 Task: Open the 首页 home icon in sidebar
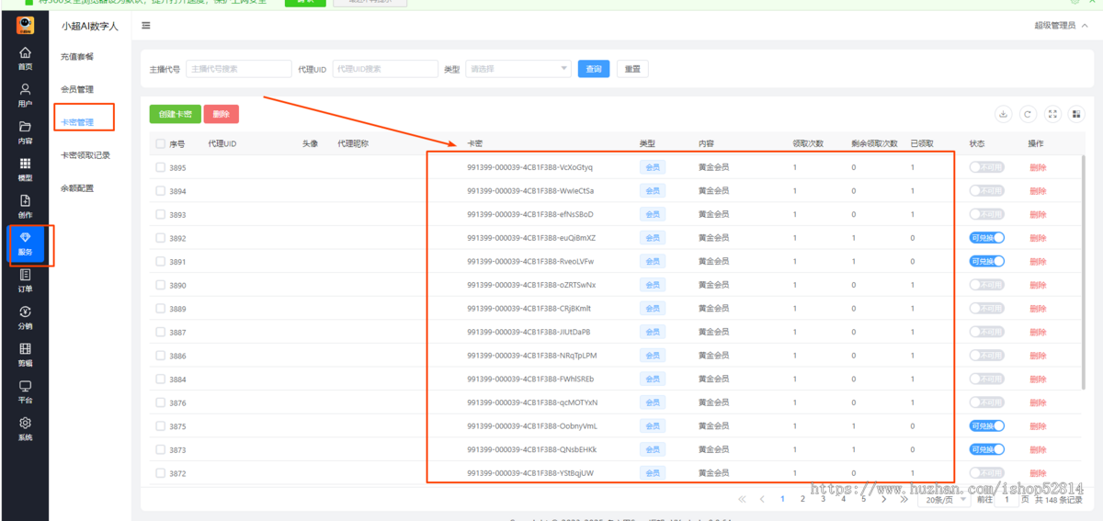pos(25,57)
